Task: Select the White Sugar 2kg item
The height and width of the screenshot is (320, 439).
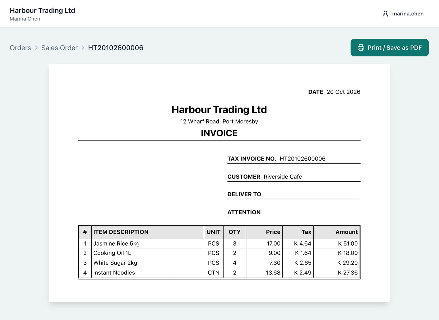Action: click(115, 263)
